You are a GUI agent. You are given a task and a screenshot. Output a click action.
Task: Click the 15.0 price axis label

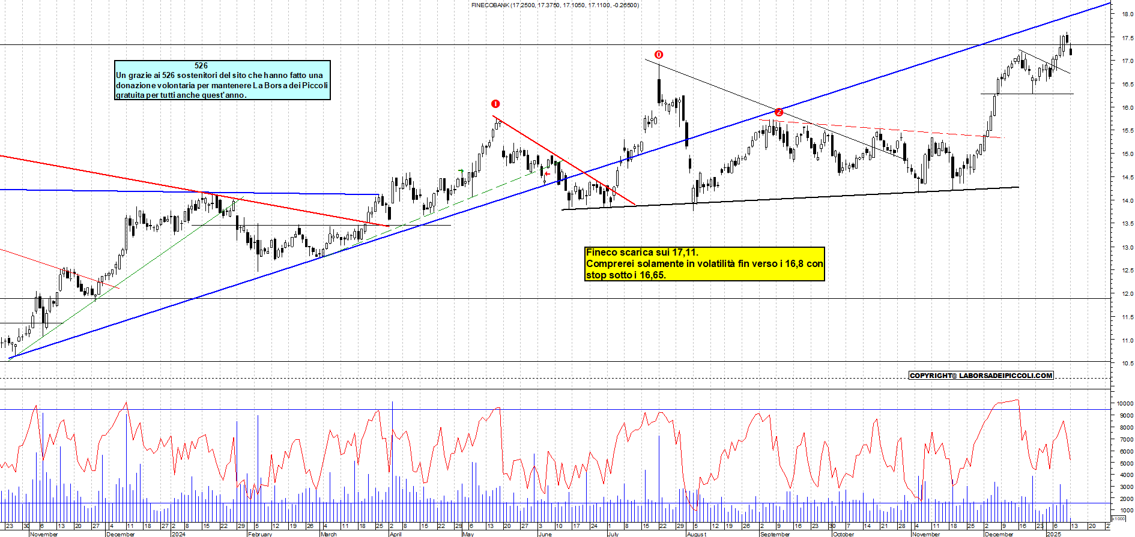pyautogui.click(x=1127, y=154)
